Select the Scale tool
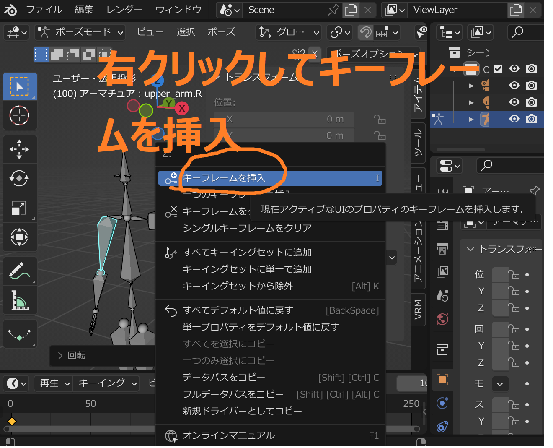This screenshot has width=553, height=448. pyautogui.click(x=19, y=208)
